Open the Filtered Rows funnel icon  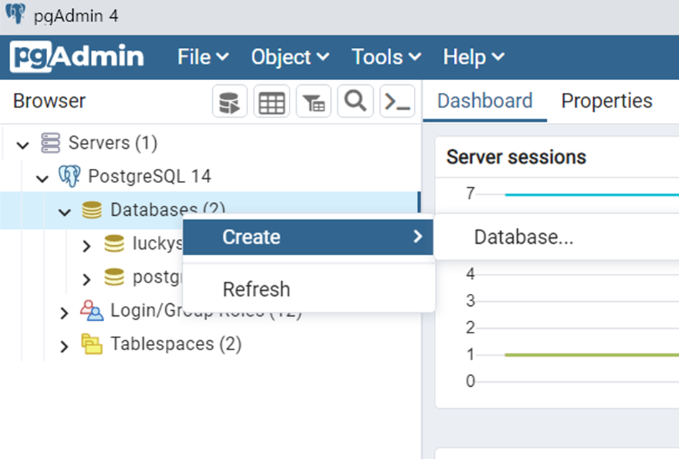point(313,101)
